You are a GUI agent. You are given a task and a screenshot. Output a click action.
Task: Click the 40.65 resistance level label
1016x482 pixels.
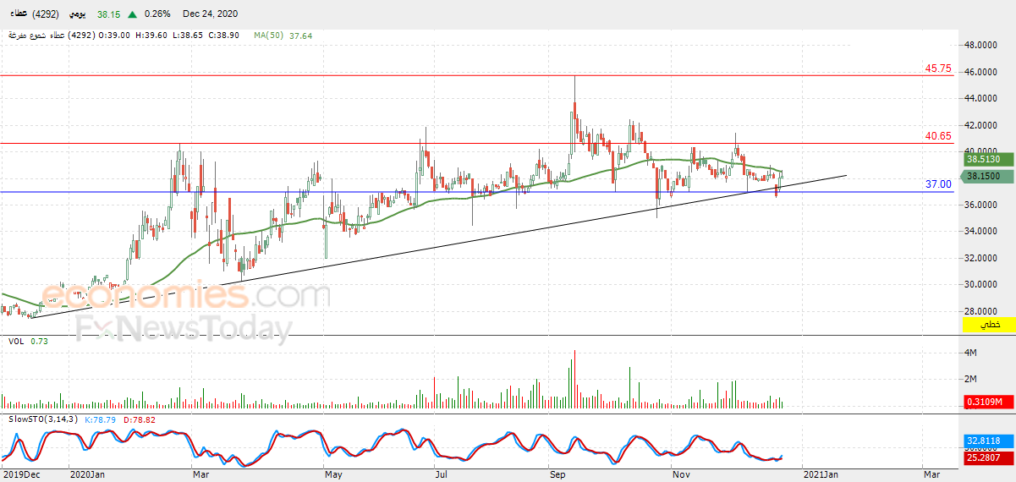pos(938,135)
